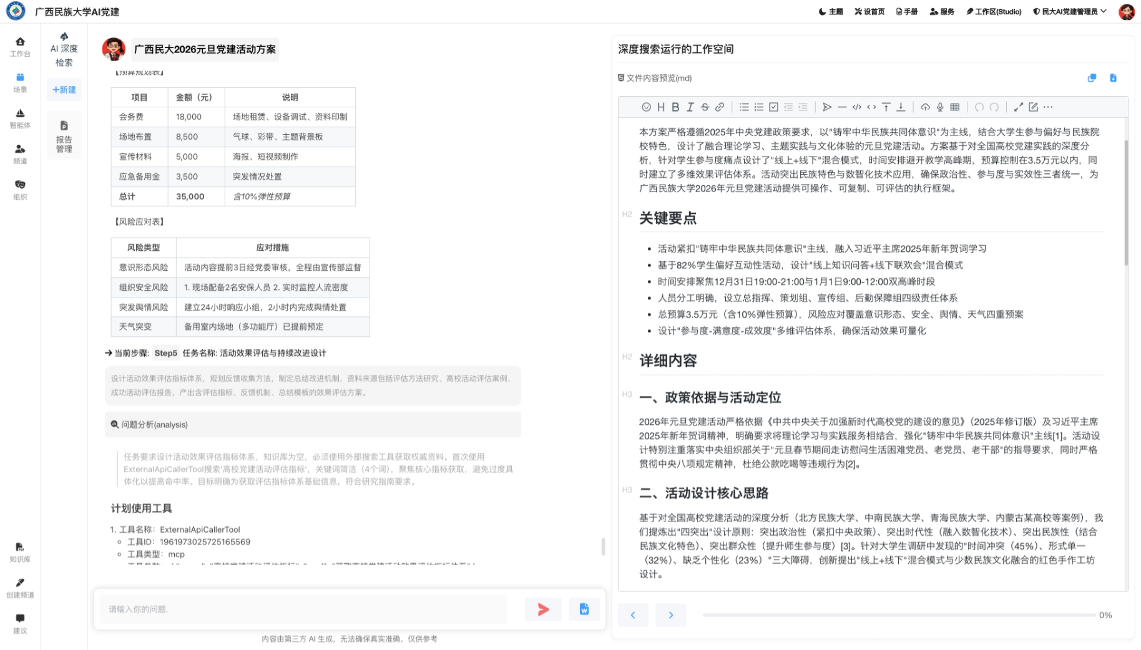Insert a table using the toolbar icon

955,107
